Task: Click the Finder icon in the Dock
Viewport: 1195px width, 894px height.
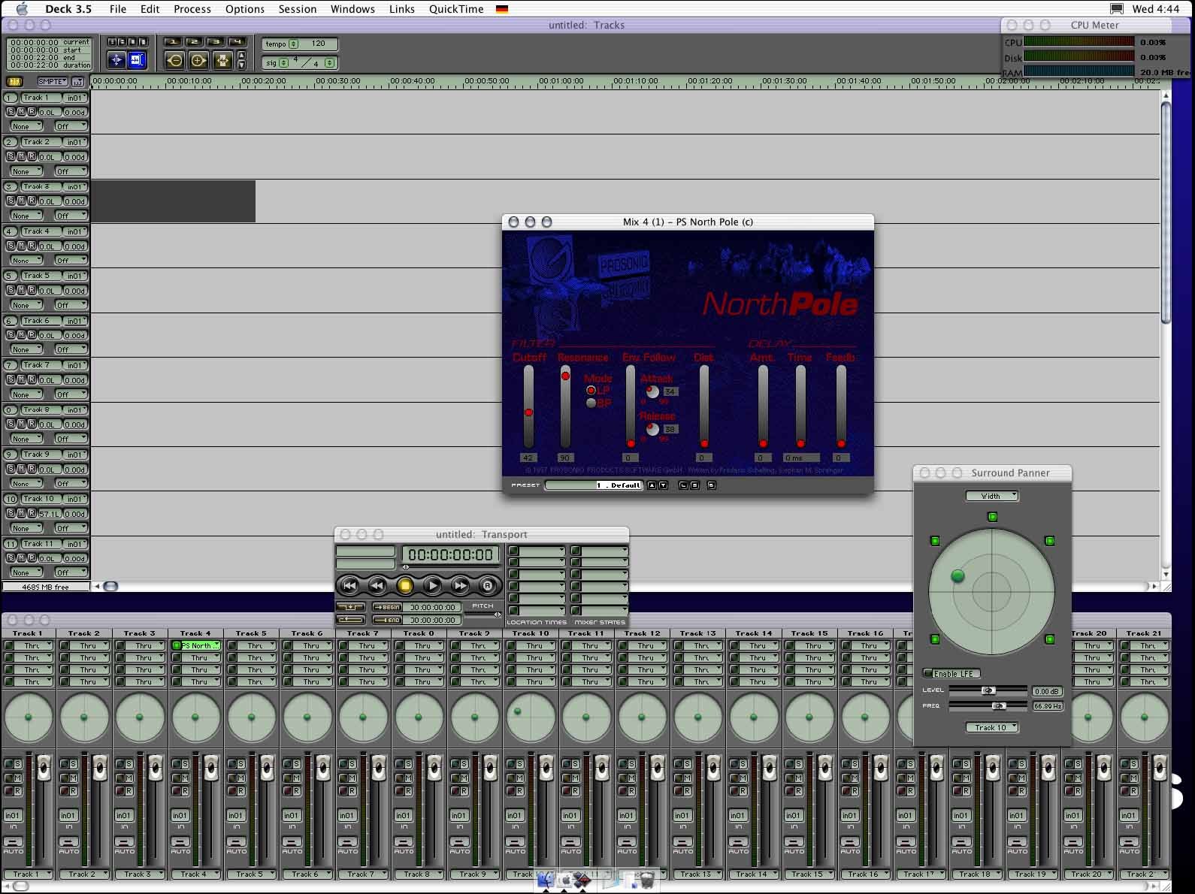Action: click(x=546, y=880)
